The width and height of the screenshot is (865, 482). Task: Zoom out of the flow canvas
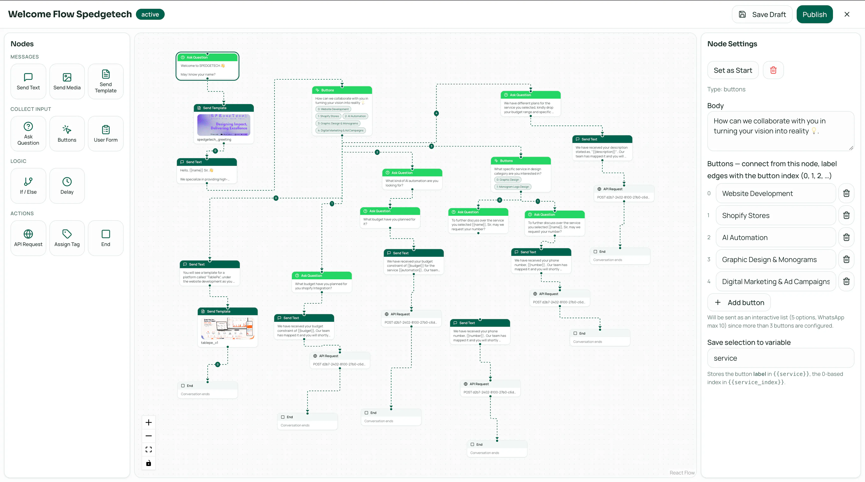click(x=149, y=436)
